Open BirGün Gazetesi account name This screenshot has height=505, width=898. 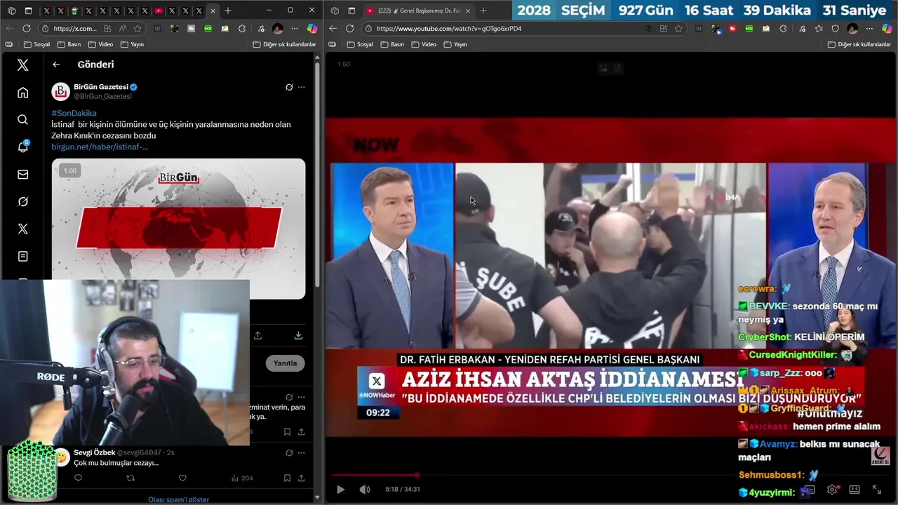click(101, 87)
